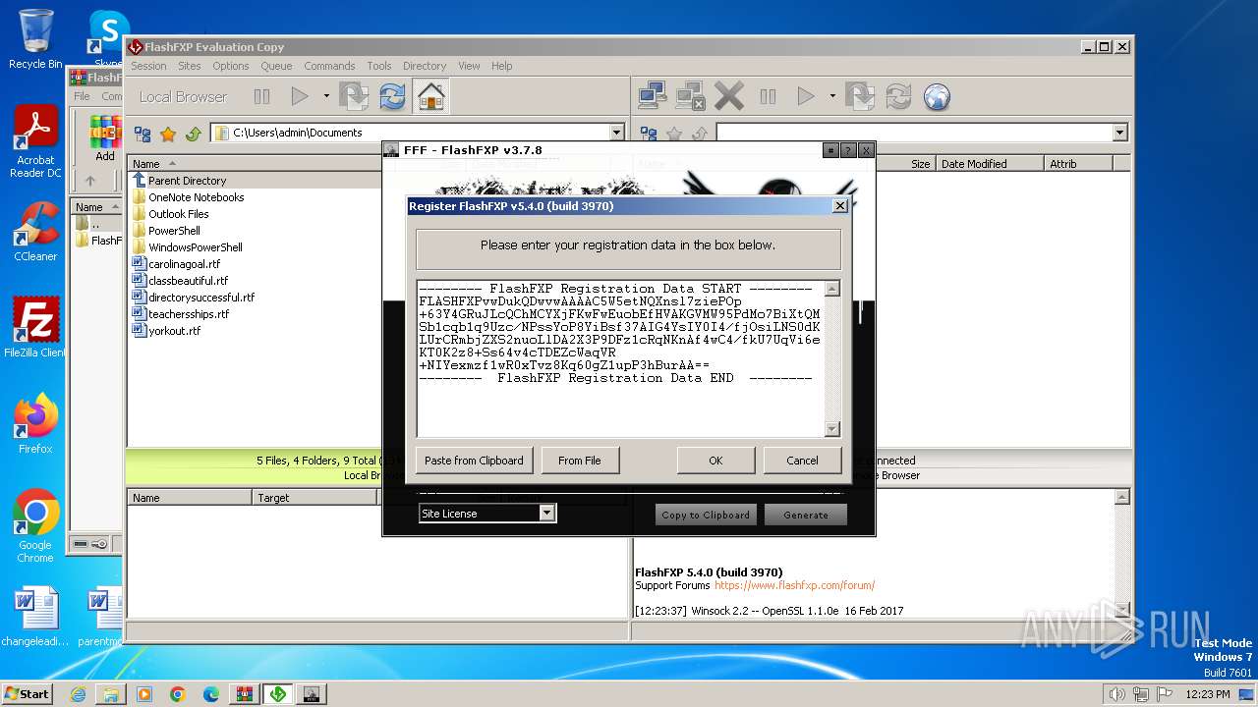
Task: Confirm registration with the OK button
Action: (715, 461)
